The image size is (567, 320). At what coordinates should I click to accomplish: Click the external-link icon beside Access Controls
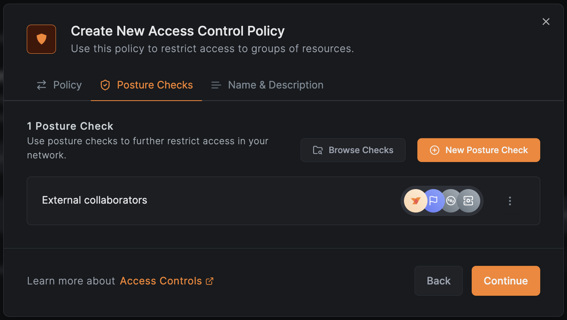[210, 281]
